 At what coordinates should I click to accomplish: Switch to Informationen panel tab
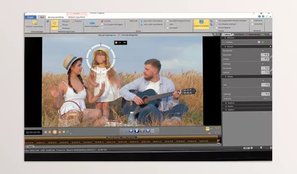pyautogui.click(x=238, y=34)
